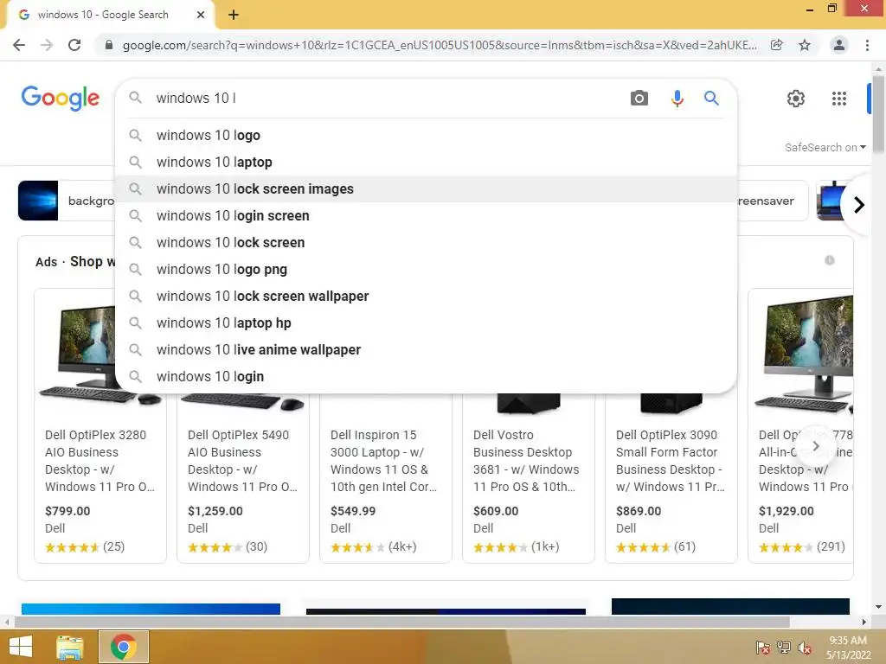Open a new tab with plus button
The image size is (886, 664).
(234, 15)
